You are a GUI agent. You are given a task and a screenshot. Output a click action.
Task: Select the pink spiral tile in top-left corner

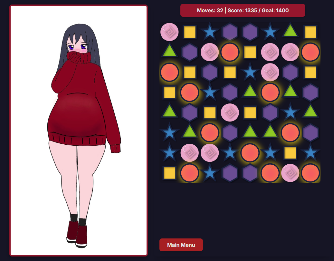point(169,32)
